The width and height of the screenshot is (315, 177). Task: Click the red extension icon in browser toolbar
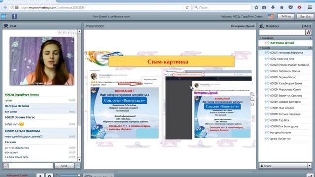[300, 7]
